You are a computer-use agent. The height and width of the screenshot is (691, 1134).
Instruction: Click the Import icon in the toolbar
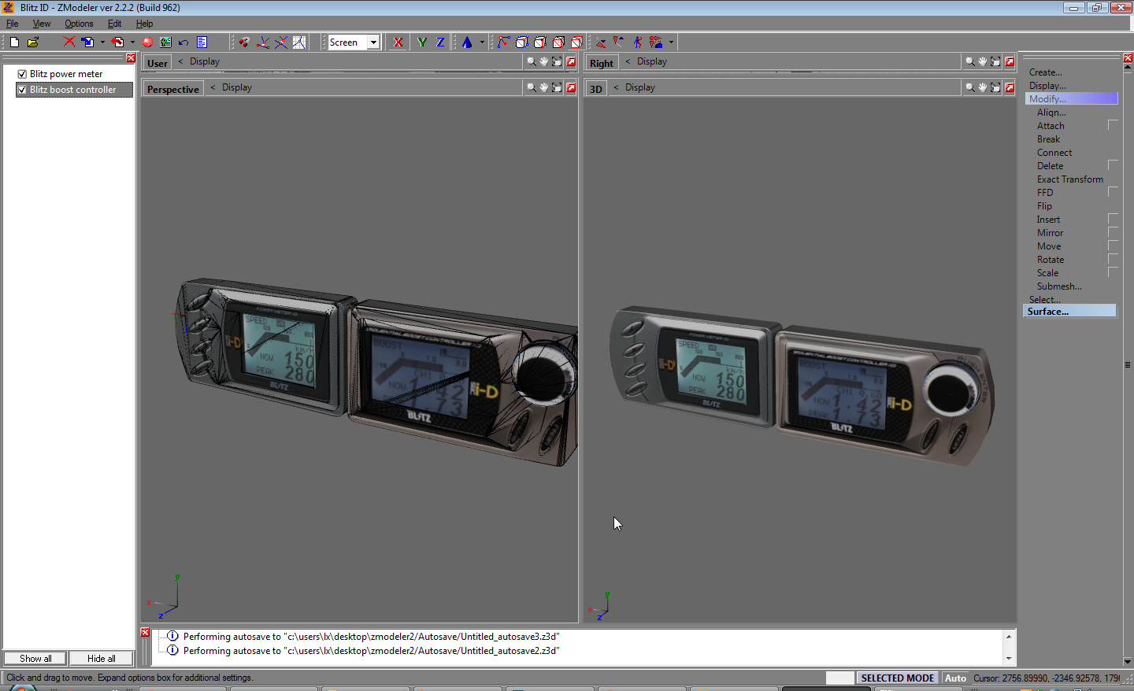click(x=87, y=42)
